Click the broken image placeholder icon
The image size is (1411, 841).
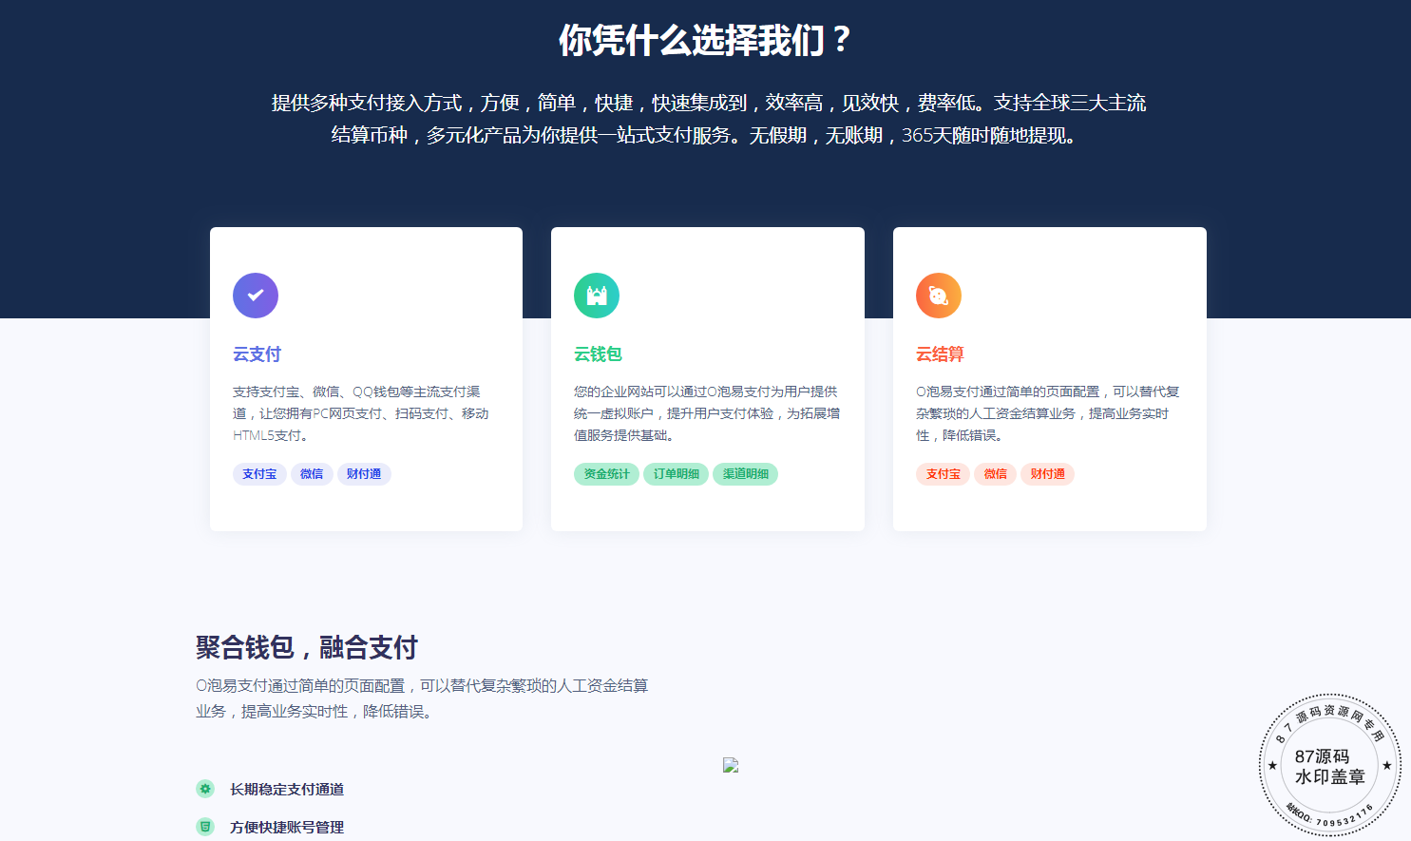pos(731,765)
